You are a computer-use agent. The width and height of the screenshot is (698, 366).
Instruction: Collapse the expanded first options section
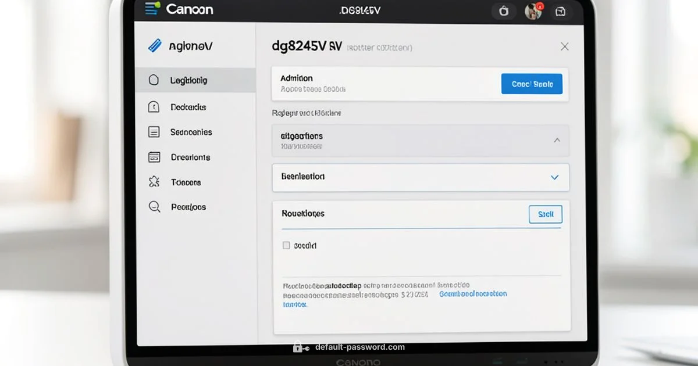[x=557, y=140]
